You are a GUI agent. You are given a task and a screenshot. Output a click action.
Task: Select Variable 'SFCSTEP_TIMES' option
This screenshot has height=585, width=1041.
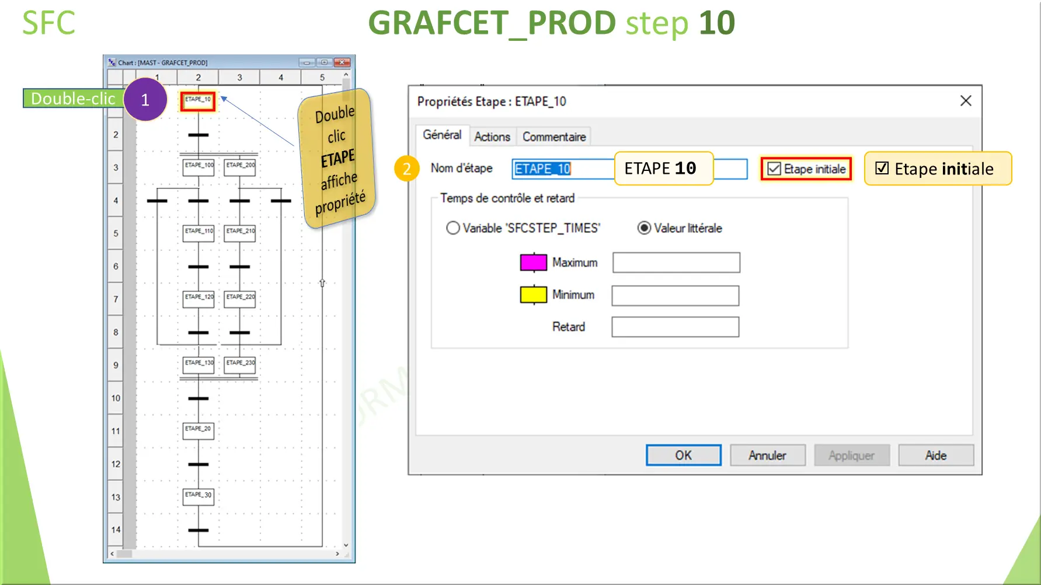click(453, 228)
